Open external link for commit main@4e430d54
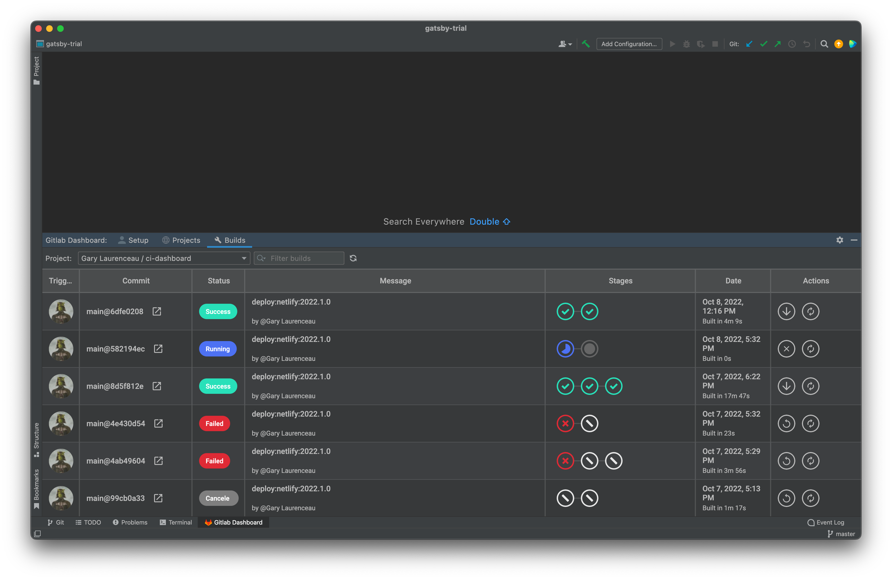Screen dimensions: 892x580 [x=158, y=423]
